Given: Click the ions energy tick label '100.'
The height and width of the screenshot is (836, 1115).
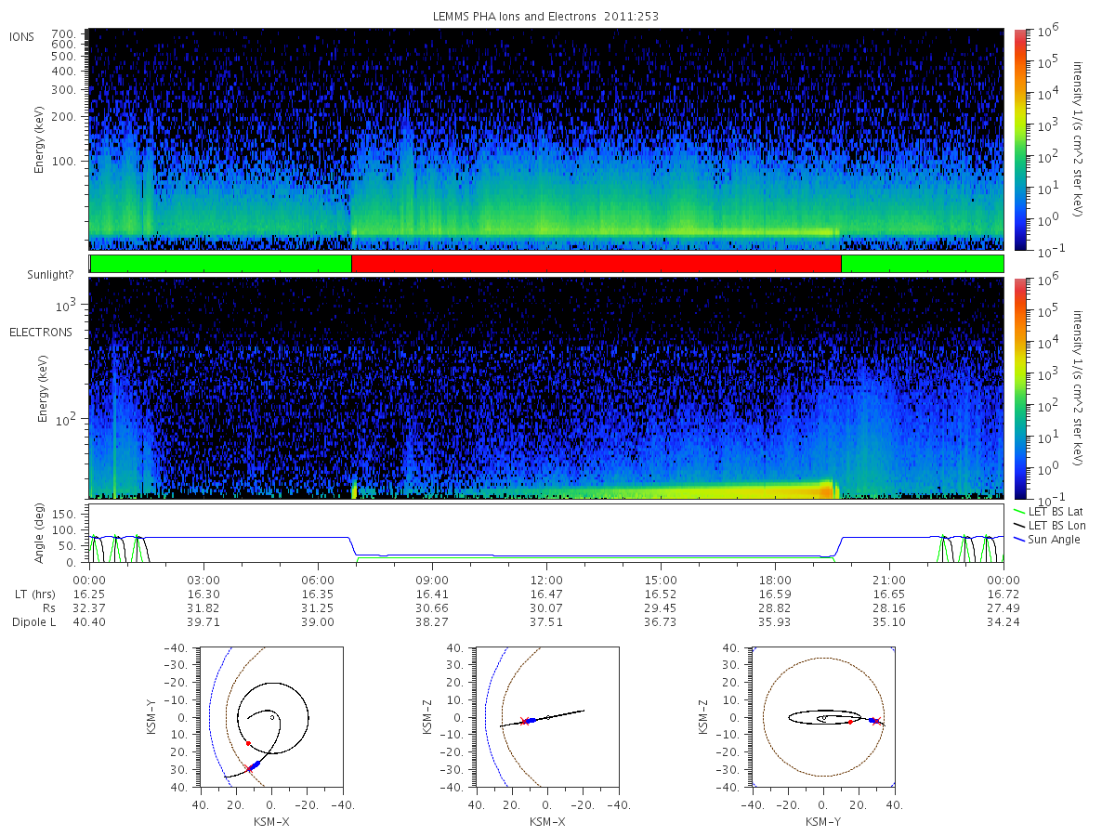Looking at the screenshot, I should click(x=63, y=161).
